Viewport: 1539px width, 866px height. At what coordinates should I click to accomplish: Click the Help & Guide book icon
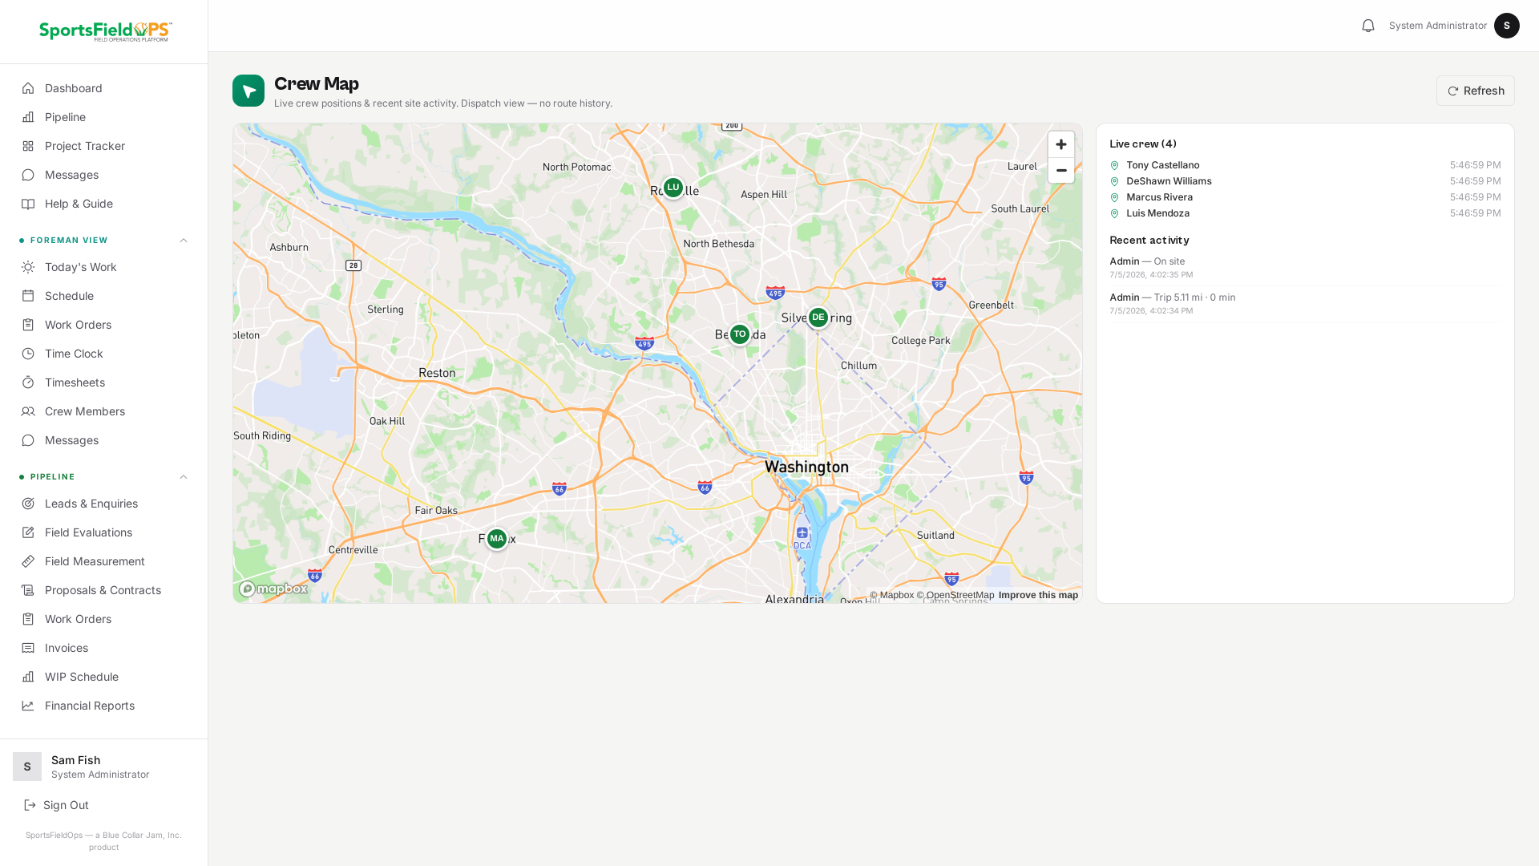coord(28,204)
